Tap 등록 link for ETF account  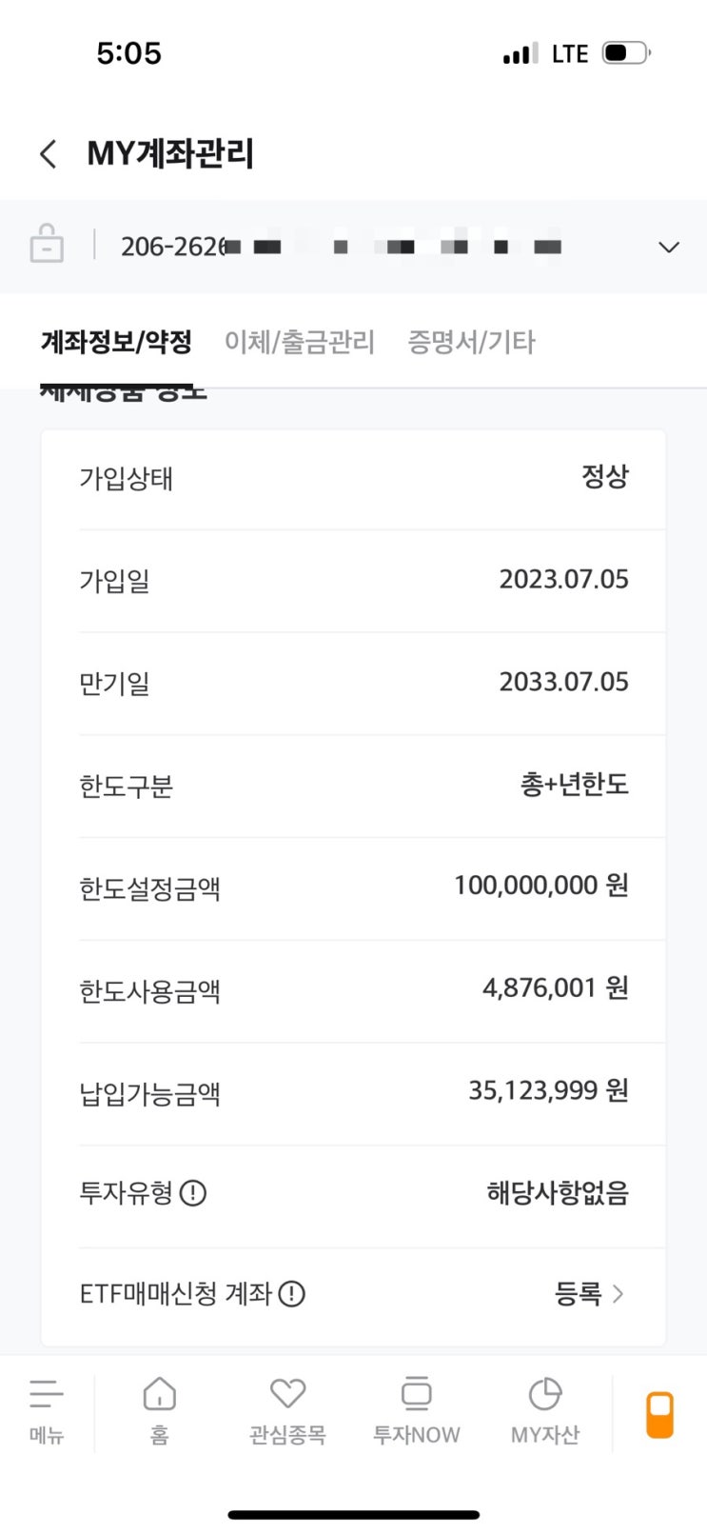[578, 1294]
